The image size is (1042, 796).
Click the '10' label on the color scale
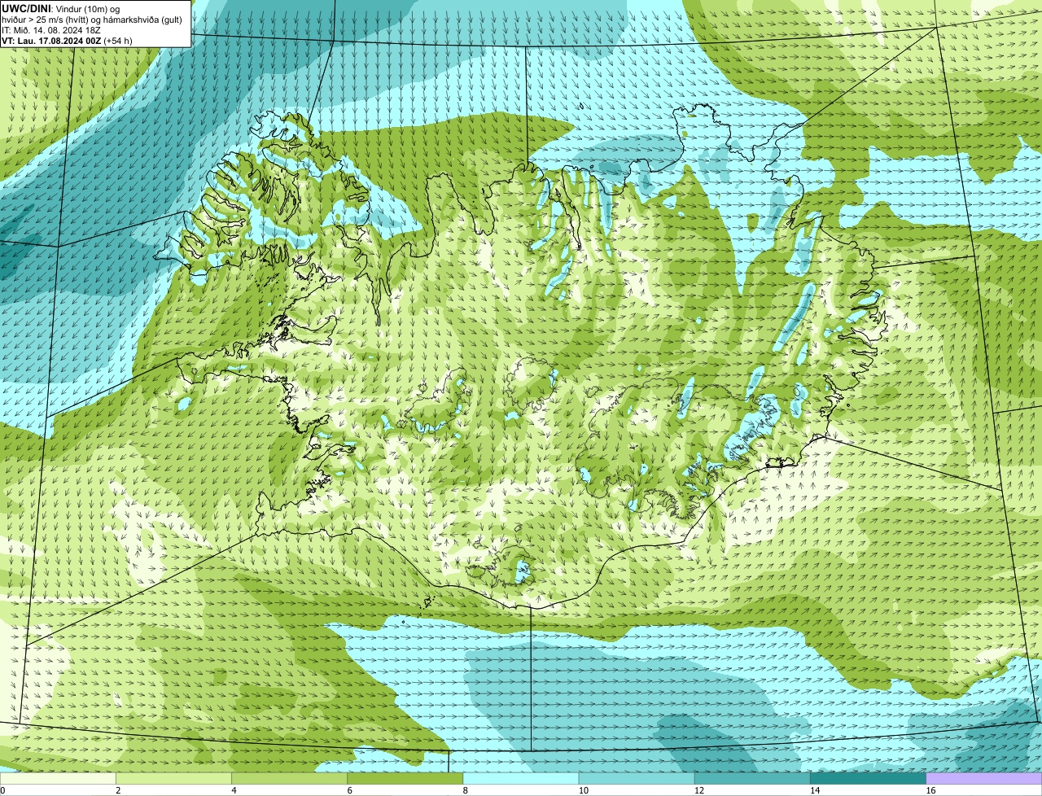point(584,790)
